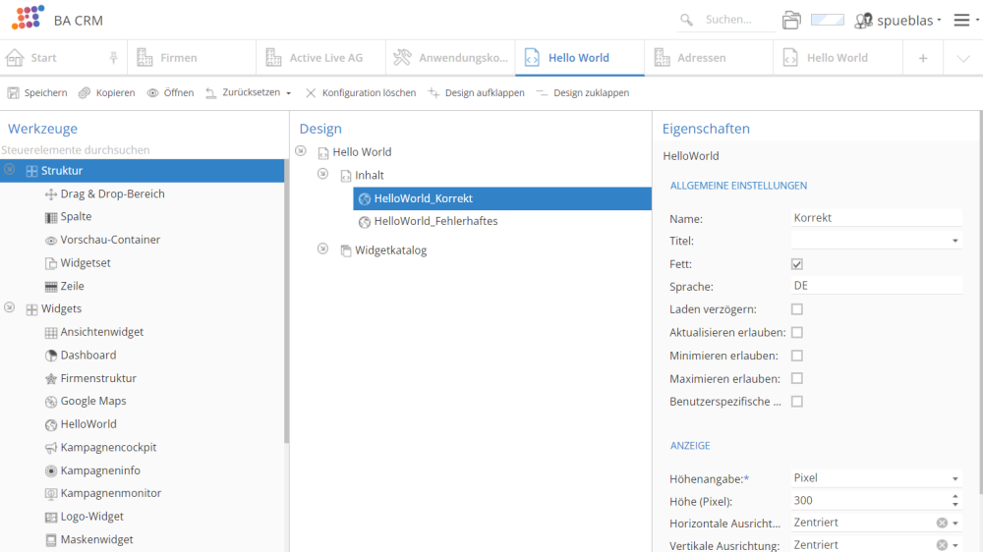
Task: Uncheck the Fett checkbox
Action: (x=797, y=264)
